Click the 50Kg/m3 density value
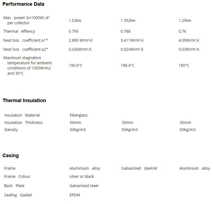Viewport: 213px width, 204px height. tap(129, 130)
